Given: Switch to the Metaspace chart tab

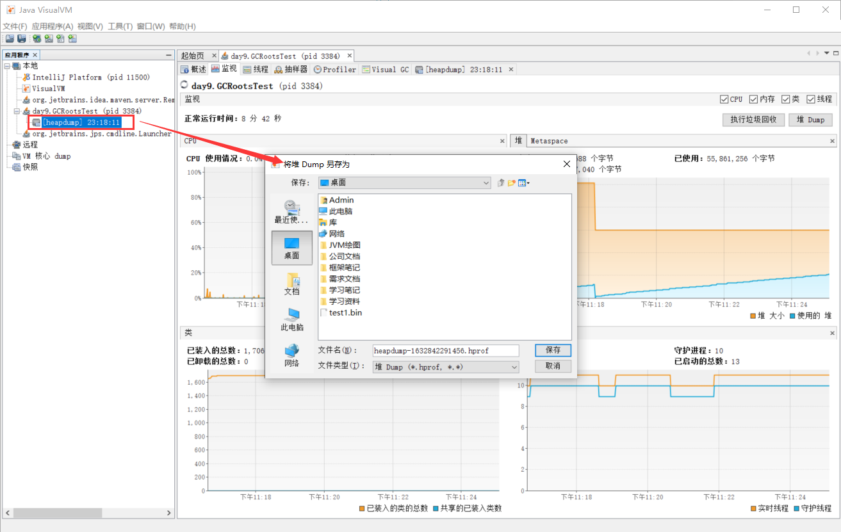Looking at the screenshot, I should click(550, 141).
